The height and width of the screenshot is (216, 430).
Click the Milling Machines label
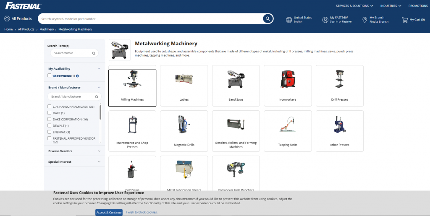coord(132,100)
